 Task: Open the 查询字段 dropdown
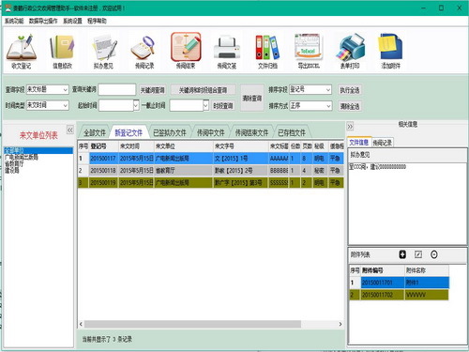(65, 90)
